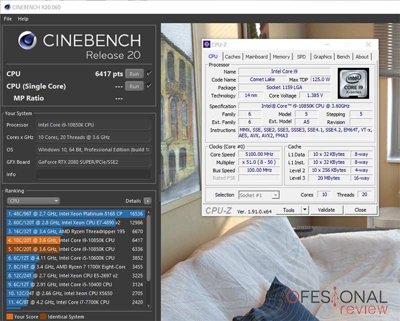
Task: Switch to the Caches tab in CPU-Z
Action: (x=232, y=57)
